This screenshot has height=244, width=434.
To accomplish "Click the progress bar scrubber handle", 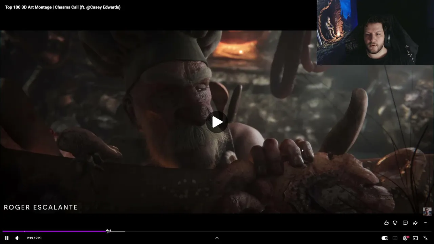I will click(108, 231).
